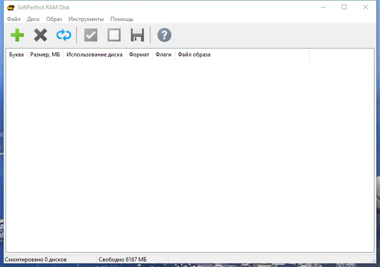Click the Формат column header
This screenshot has width=380, height=267.
[x=139, y=55]
